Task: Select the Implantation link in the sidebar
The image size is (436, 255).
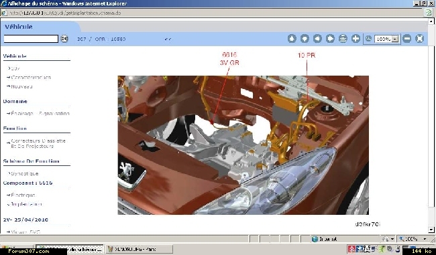Action: [x=26, y=204]
